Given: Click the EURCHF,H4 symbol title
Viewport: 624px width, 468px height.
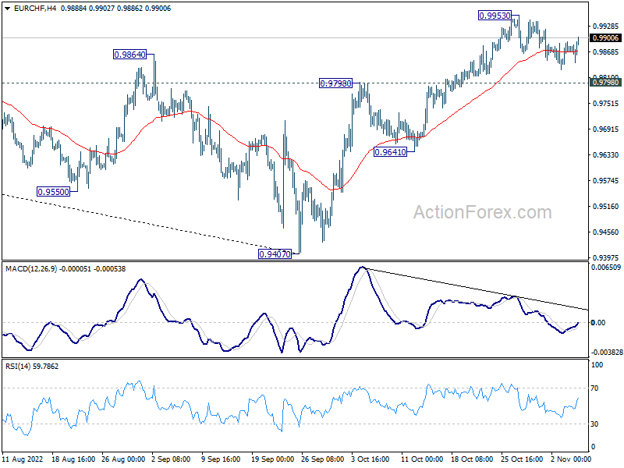Looking at the screenshot, I should [35, 9].
